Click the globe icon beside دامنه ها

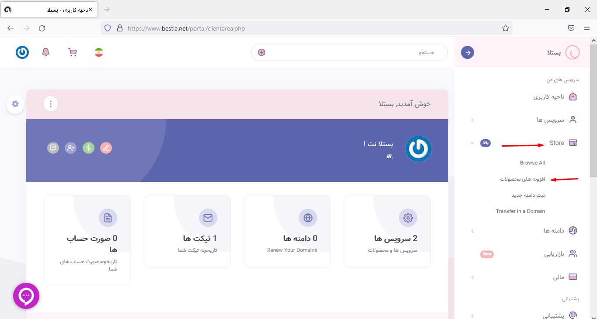573,230
